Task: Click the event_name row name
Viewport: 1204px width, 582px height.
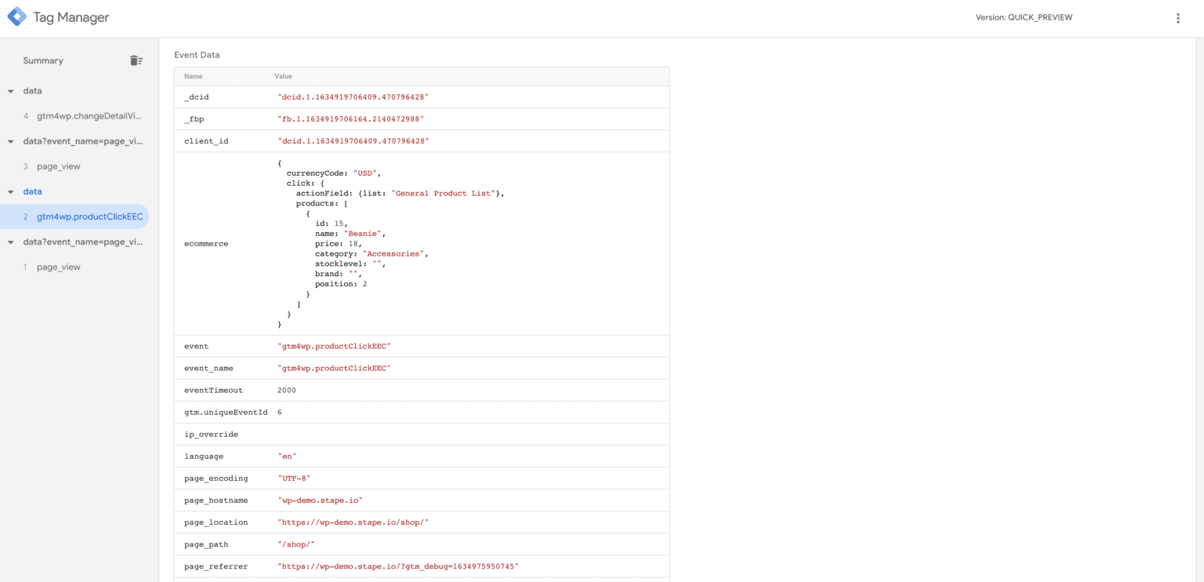Action: 209,368
